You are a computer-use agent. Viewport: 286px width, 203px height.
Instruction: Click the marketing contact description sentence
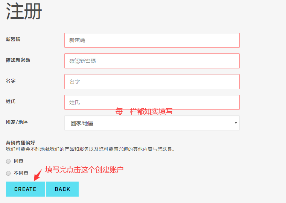tap(90, 149)
